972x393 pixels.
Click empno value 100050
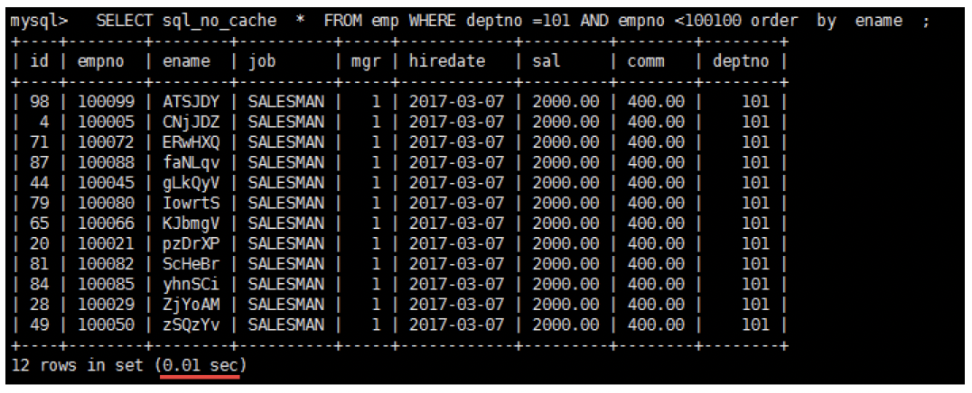106,324
